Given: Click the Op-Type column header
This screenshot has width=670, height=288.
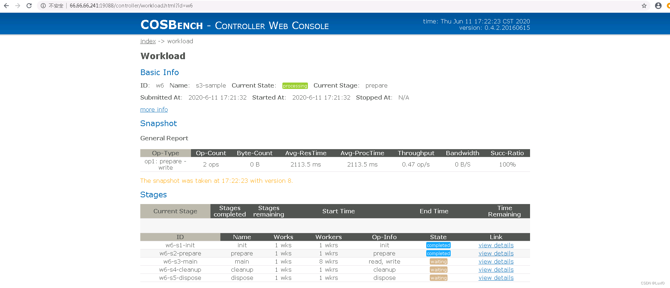Looking at the screenshot, I should pyautogui.click(x=165, y=153).
